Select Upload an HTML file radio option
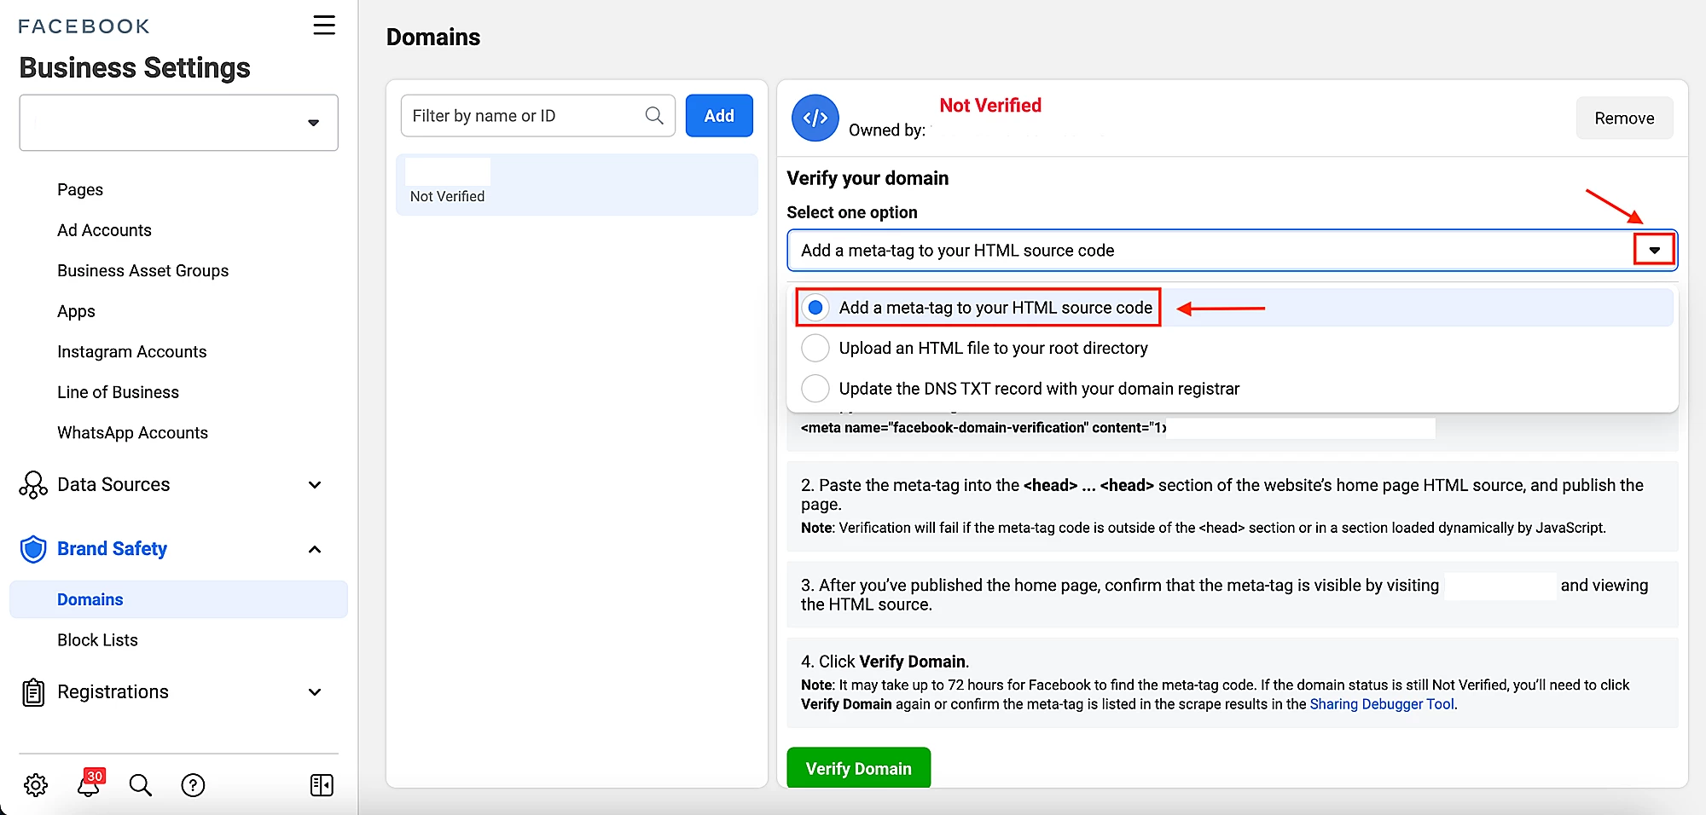 click(x=815, y=348)
